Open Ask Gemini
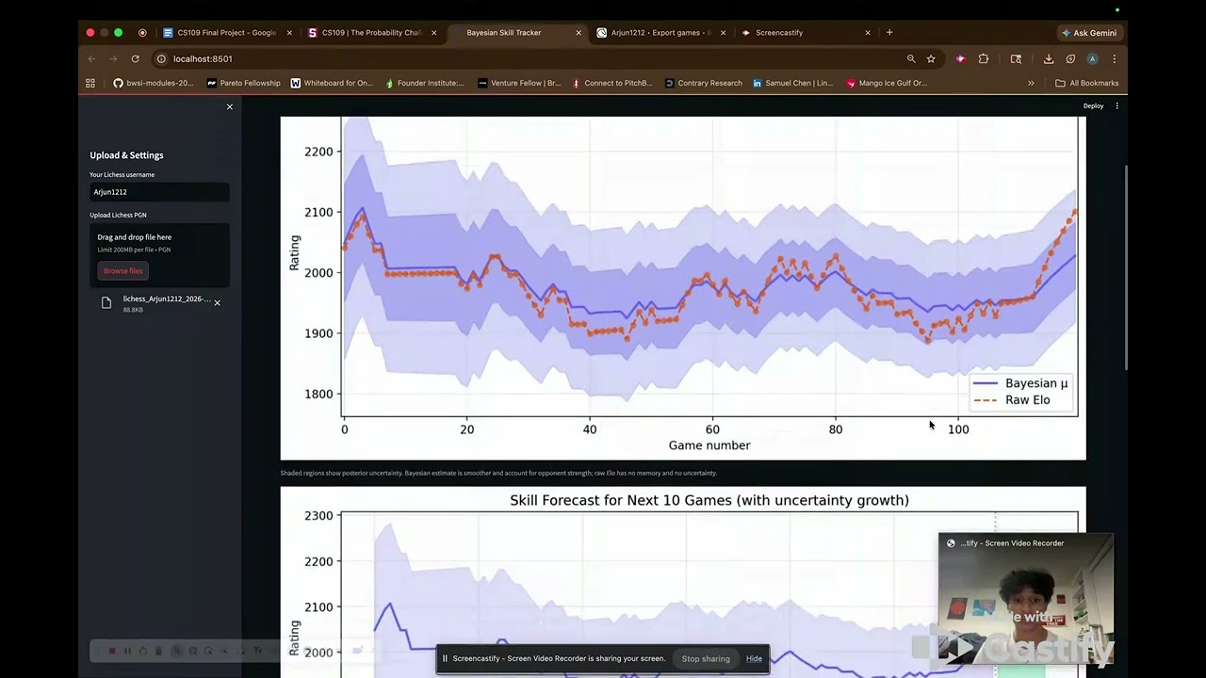This screenshot has width=1206, height=678. pyautogui.click(x=1089, y=32)
